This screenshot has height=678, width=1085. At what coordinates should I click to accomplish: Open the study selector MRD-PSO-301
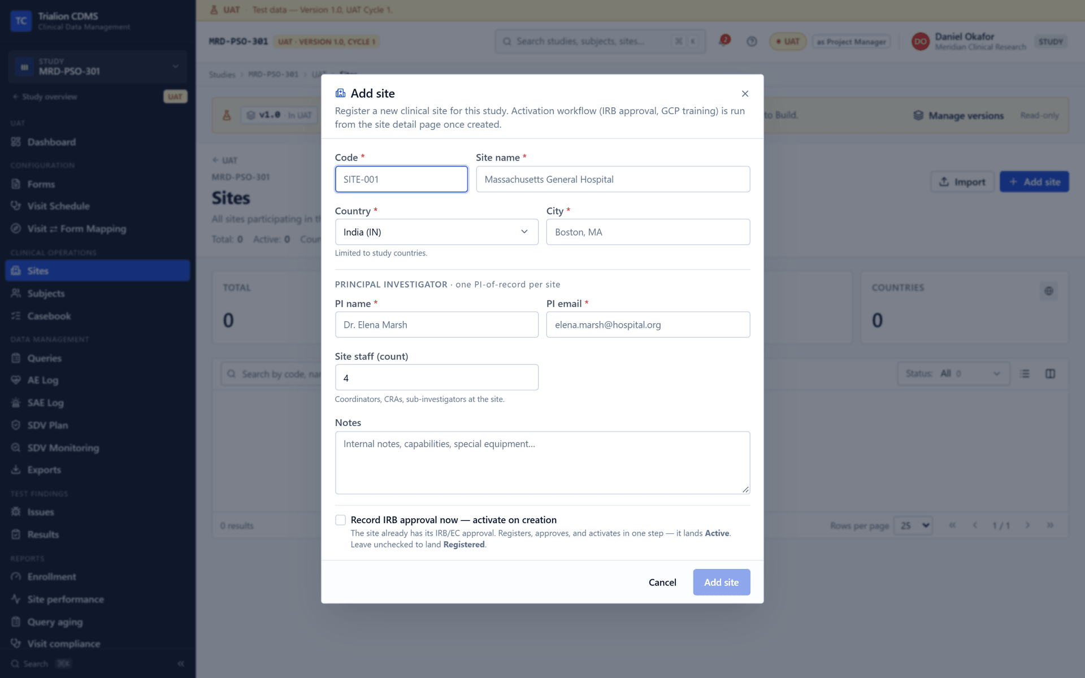click(x=98, y=67)
